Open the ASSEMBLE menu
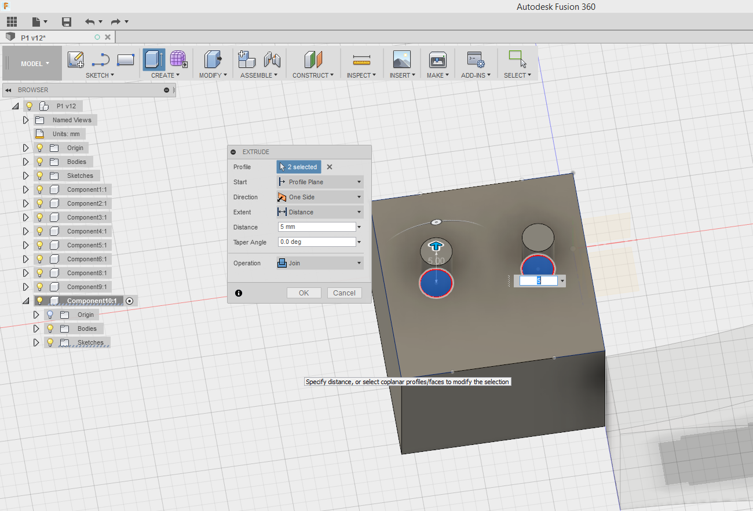The height and width of the screenshot is (511, 753). [x=259, y=75]
